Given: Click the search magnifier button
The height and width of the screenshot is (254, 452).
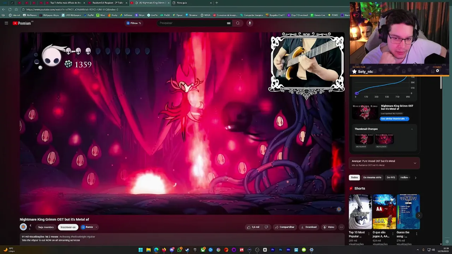Looking at the screenshot, I should (238, 23).
